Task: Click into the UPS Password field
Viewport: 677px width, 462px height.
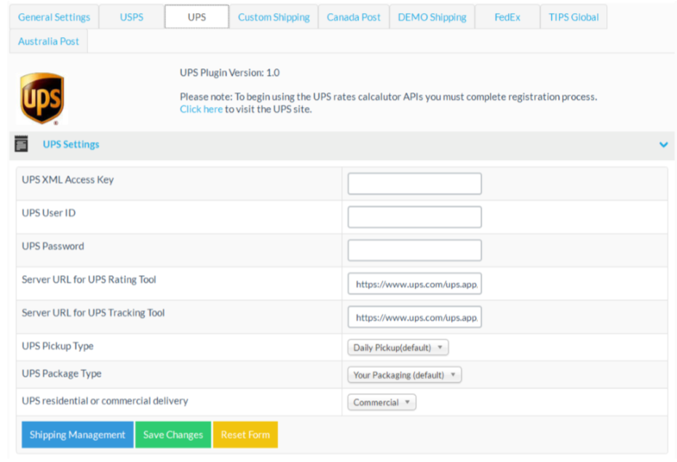Action: click(x=414, y=250)
